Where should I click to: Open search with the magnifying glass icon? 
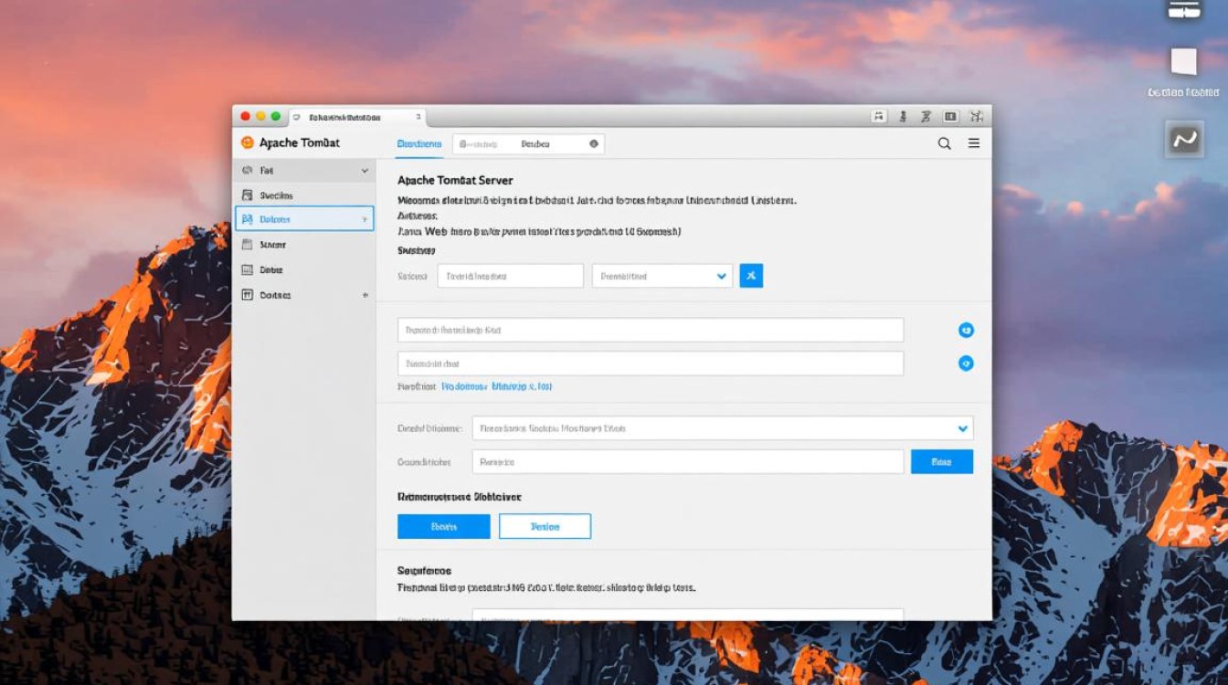tap(945, 143)
